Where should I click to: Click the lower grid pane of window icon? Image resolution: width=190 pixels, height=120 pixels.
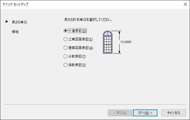(x=108, y=49)
